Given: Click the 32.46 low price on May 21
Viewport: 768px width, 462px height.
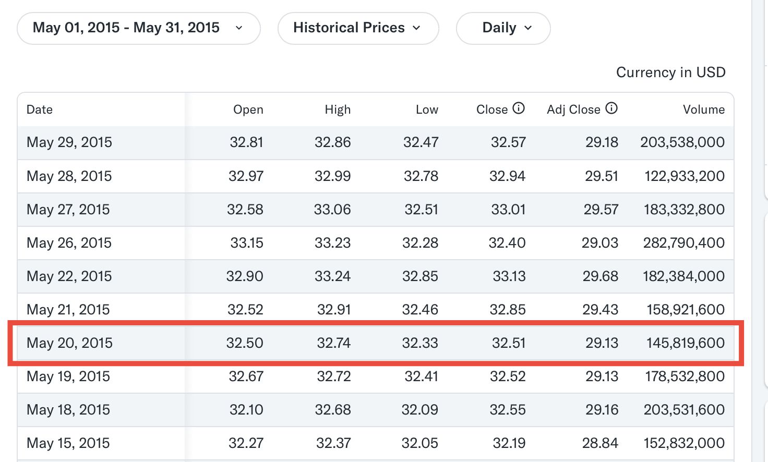Looking at the screenshot, I should click(x=420, y=310).
